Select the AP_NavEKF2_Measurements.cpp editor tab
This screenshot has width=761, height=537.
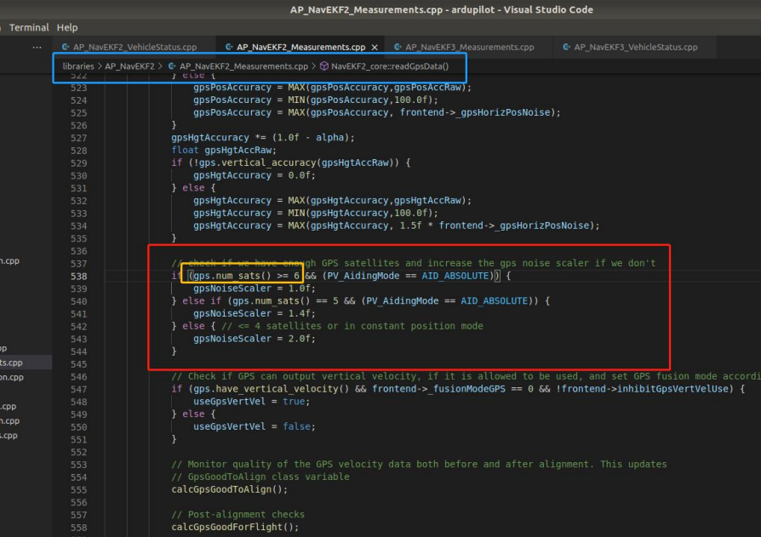pos(300,47)
